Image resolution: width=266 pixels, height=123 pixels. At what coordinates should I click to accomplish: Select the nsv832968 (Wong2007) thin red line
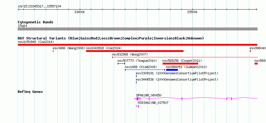click(x=185, y=57)
